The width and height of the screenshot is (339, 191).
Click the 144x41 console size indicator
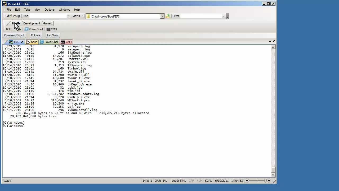click(x=147, y=181)
